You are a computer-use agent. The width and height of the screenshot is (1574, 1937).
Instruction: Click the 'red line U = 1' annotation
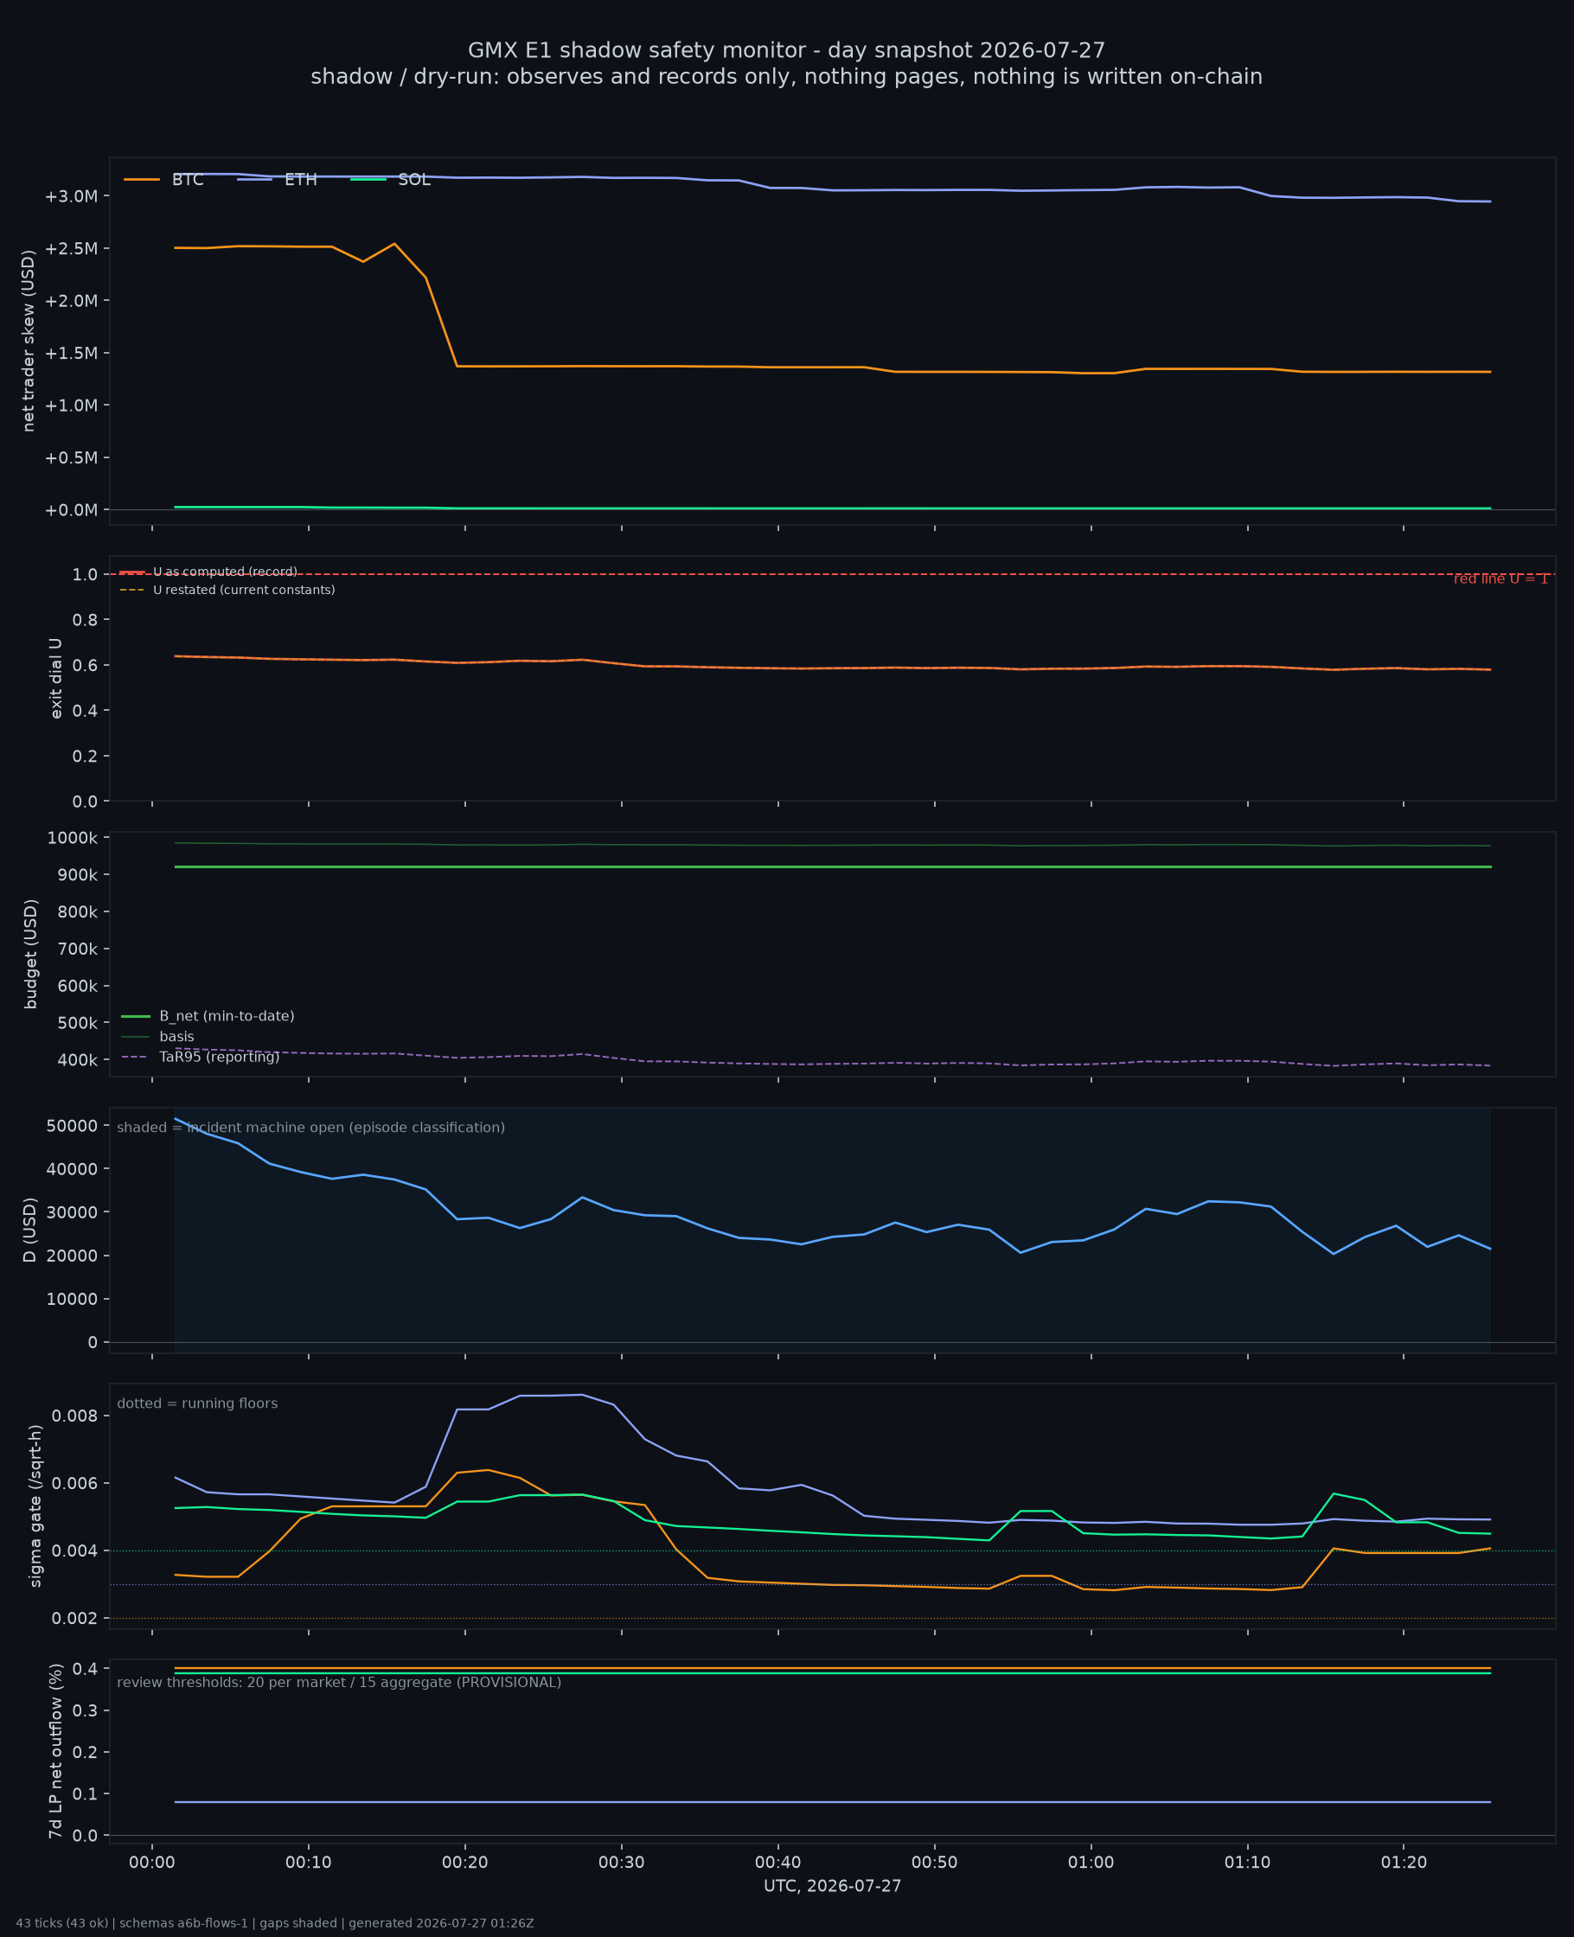[1500, 579]
